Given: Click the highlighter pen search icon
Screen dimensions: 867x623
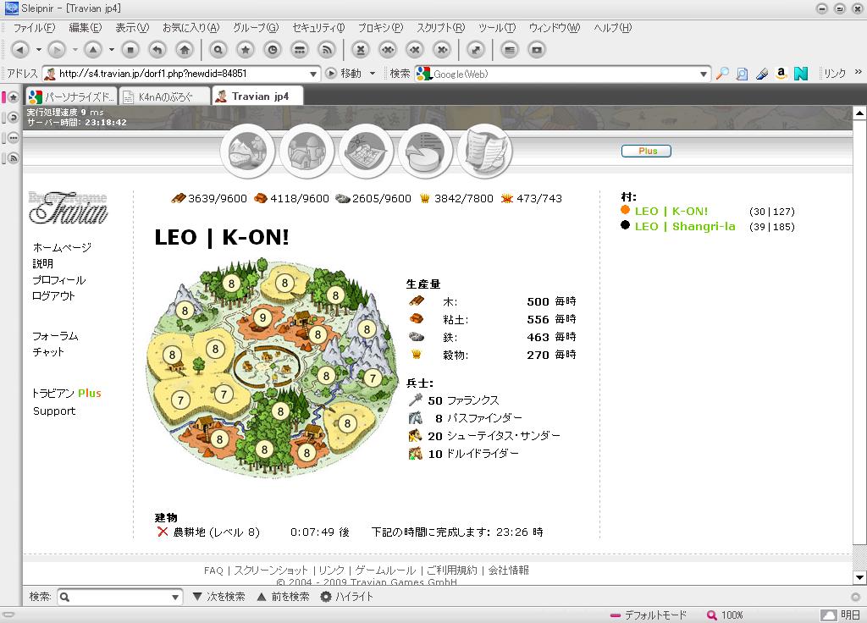Looking at the screenshot, I should [762, 74].
